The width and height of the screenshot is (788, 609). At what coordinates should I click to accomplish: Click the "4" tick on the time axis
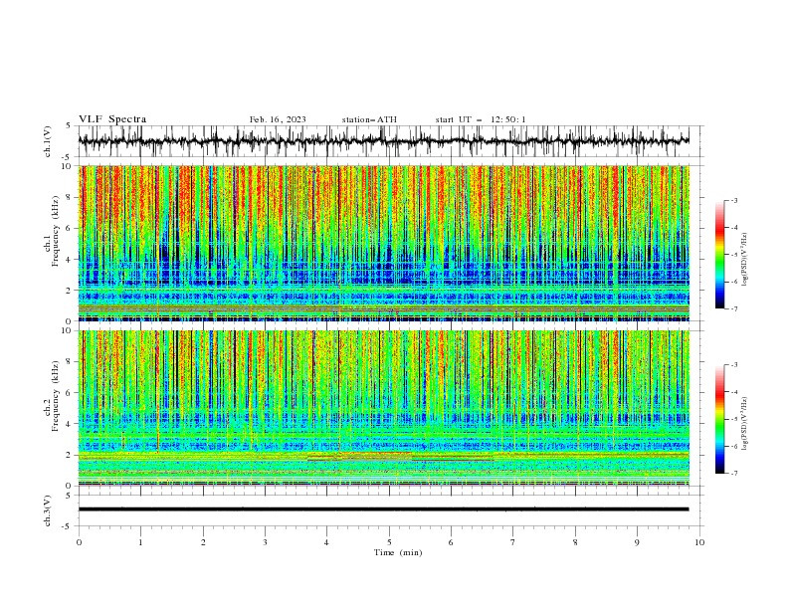pyautogui.click(x=326, y=542)
